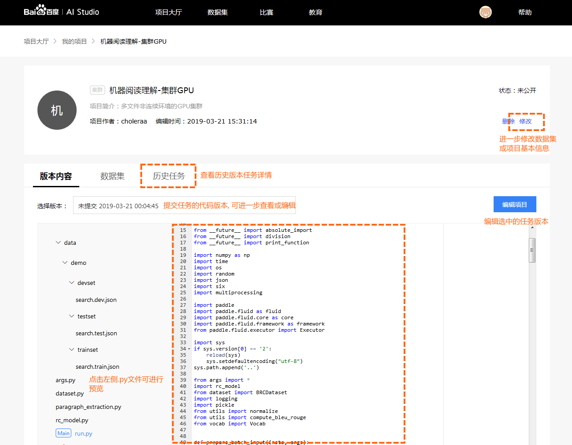Open the run.py main file
This screenshot has width=572, height=445.
pos(83,433)
